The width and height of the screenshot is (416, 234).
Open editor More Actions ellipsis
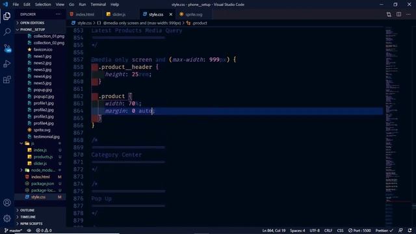coord(408,14)
